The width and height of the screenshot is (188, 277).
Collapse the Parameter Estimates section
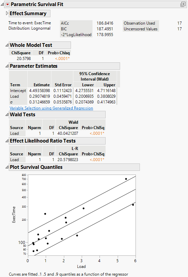(7, 66)
